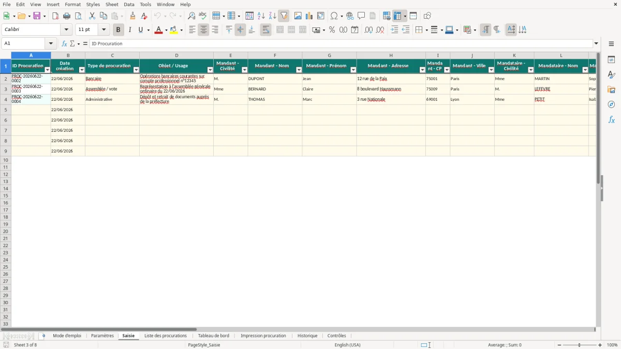Click in the formula input line
This screenshot has width=621, height=349.
pyautogui.click(x=341, y=43)
